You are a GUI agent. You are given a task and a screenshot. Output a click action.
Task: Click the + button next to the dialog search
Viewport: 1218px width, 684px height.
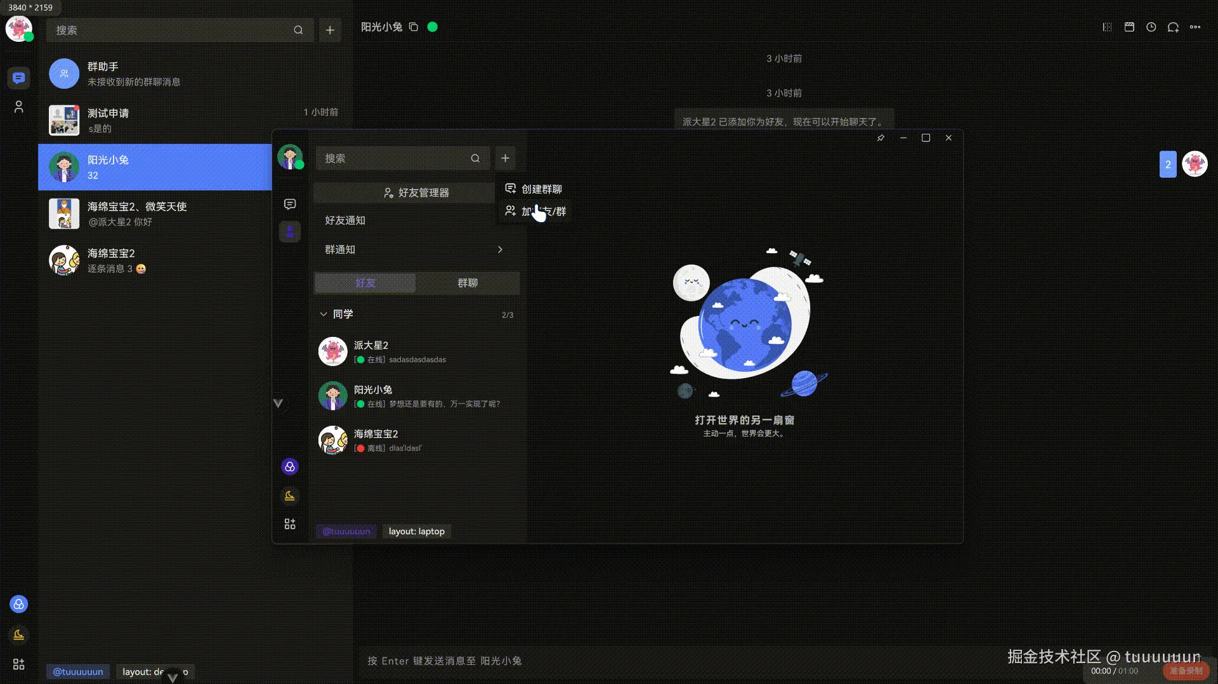click(x=505, y=158)
